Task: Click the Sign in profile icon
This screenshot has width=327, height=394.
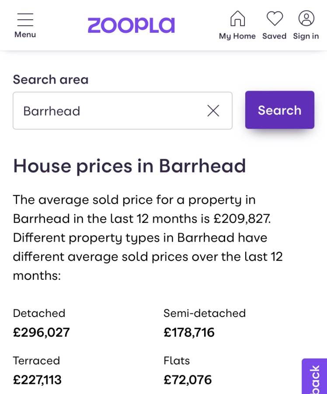Action: 306,18
